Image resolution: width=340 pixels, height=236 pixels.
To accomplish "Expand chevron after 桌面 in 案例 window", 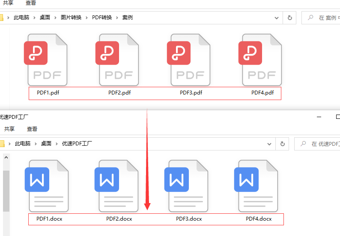I will (x=55, y=18).
